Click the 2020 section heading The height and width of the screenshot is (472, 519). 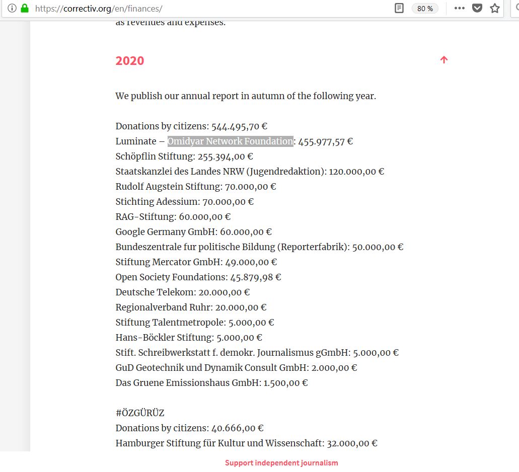click(x=130, y=61)
